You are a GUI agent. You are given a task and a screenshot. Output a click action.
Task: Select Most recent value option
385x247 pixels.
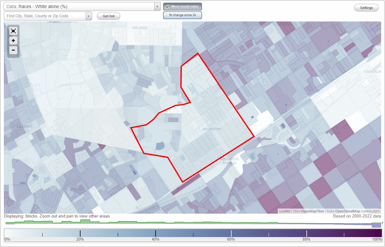click(x=183, y=6)
